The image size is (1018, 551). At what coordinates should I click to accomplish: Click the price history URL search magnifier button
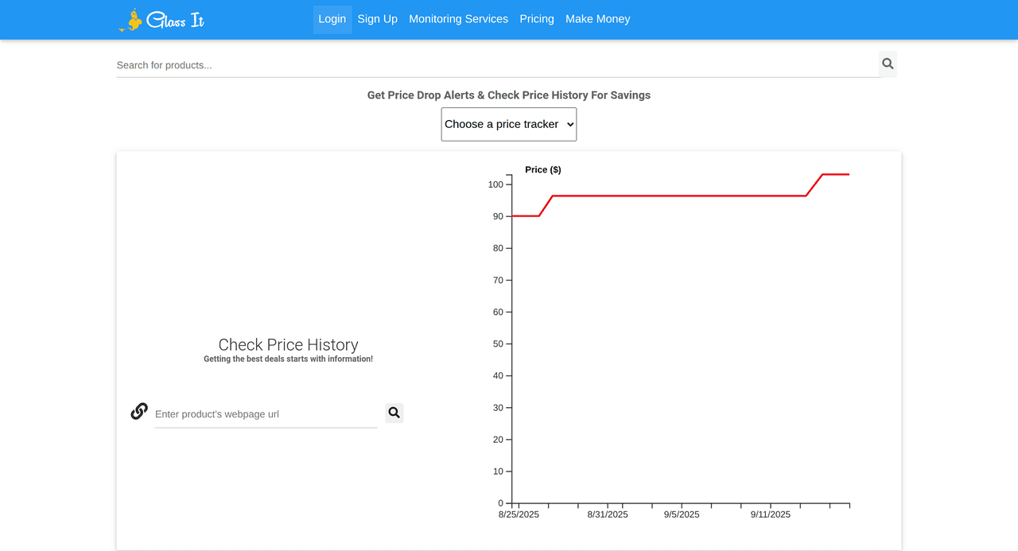(x=394, y=413)
